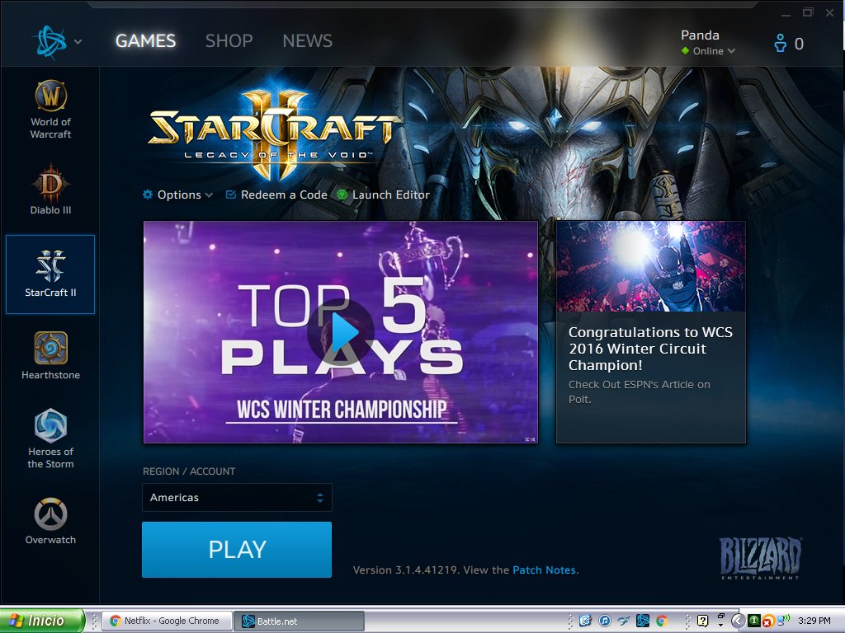845x633 pixels.
Task: Open the Battle.net logo menu
Action: click(x=50, y=41)
